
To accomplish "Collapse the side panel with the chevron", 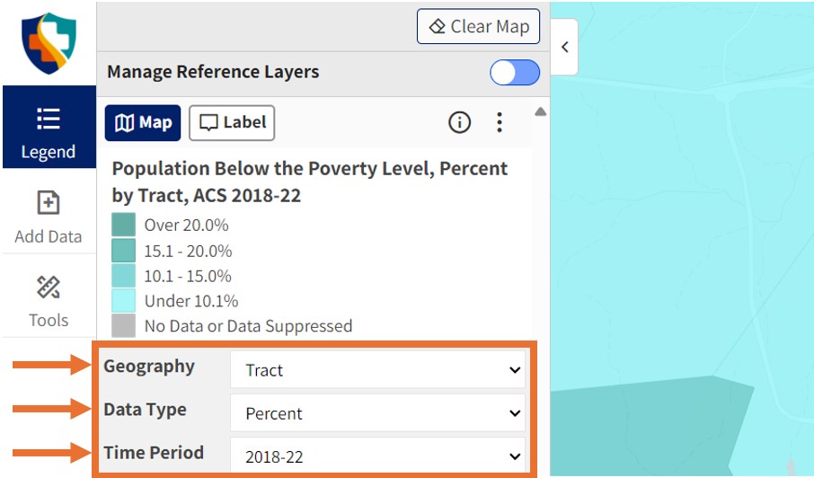I will coord(564,47).
